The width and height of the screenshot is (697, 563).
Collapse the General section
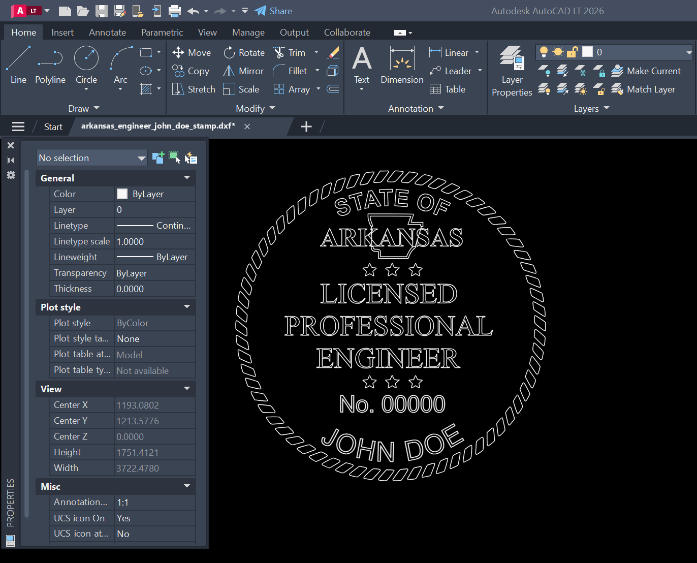click(187, 178)
